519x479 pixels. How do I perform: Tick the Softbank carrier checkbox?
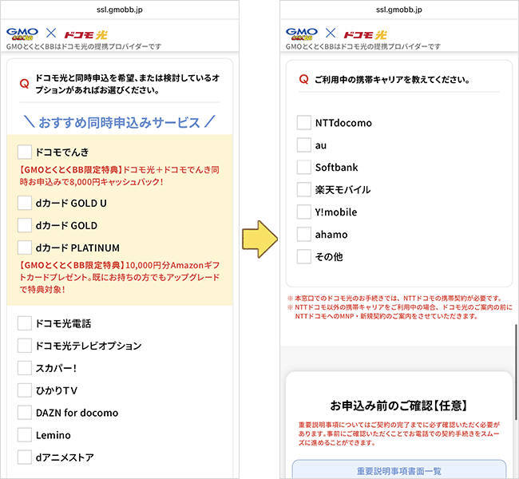304,167
